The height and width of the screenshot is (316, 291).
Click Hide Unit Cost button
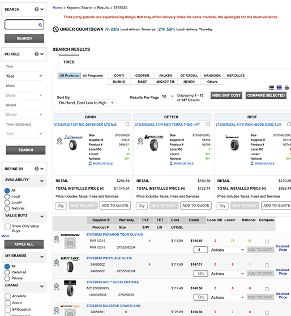226,95
